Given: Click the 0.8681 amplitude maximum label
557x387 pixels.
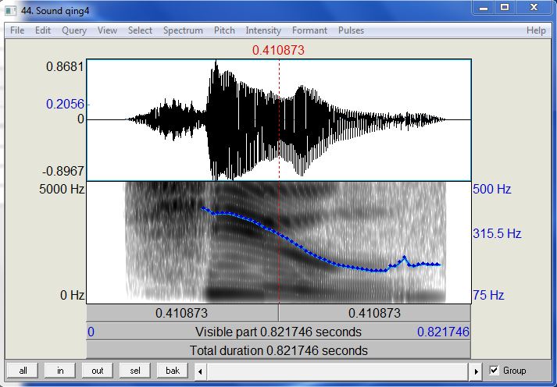Looking at the screenshot, I should point(66,66).
